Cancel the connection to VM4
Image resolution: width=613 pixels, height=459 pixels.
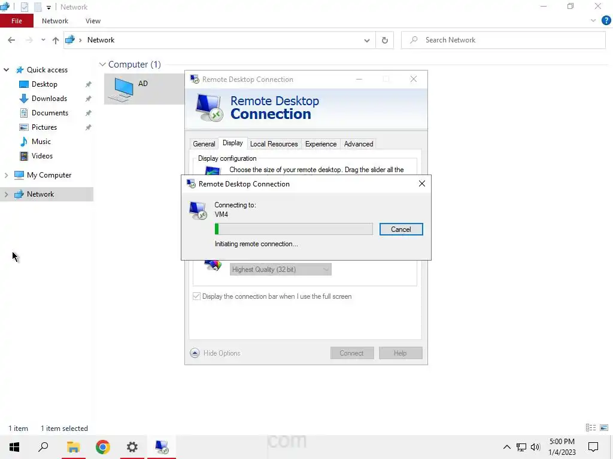coord(400,229)
